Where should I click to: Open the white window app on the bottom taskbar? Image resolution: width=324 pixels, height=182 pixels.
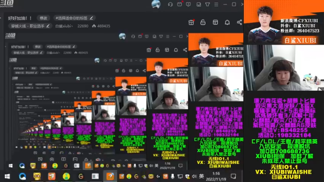[95, 176]
